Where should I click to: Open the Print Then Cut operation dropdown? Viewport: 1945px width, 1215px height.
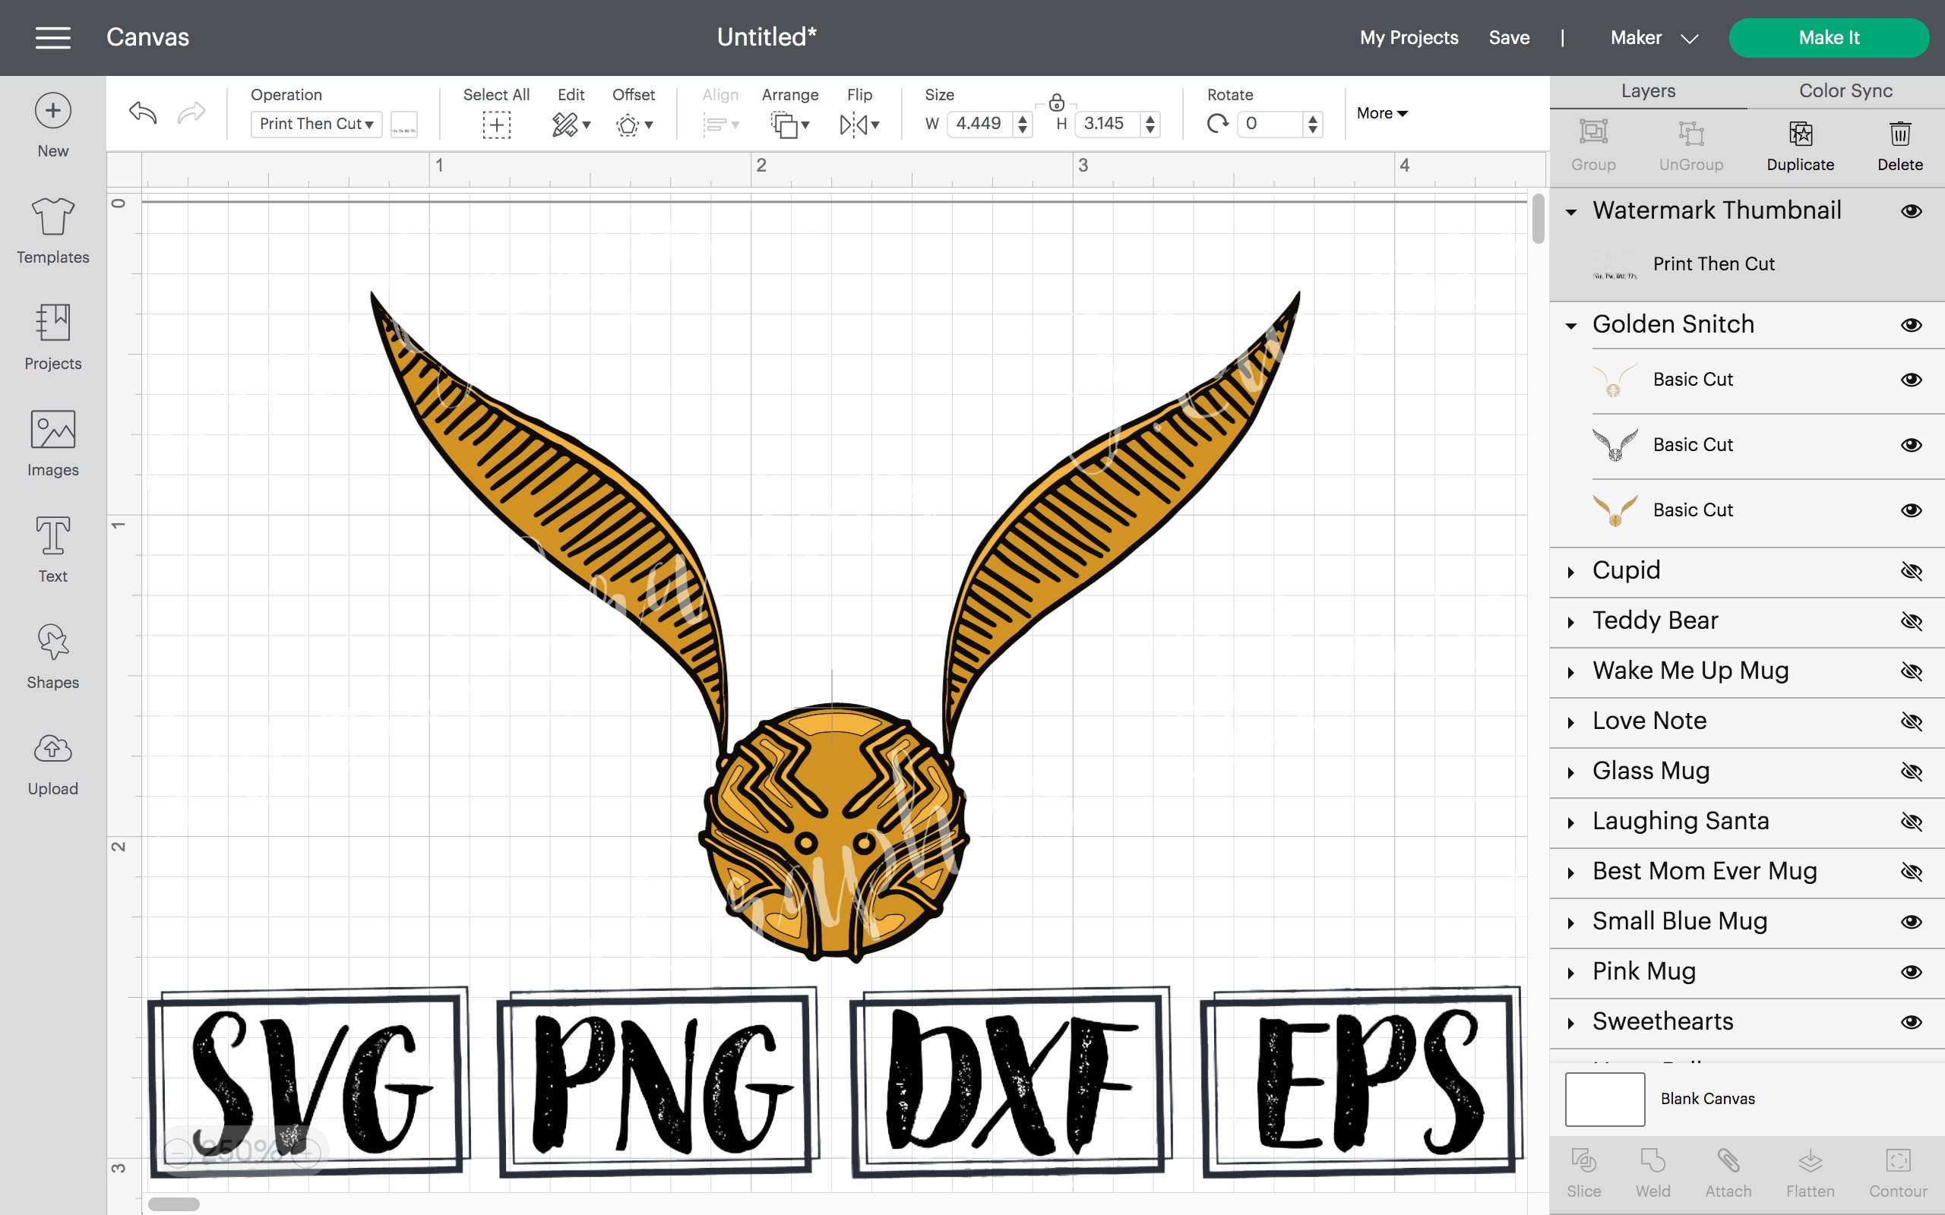(x=315, y=124)
